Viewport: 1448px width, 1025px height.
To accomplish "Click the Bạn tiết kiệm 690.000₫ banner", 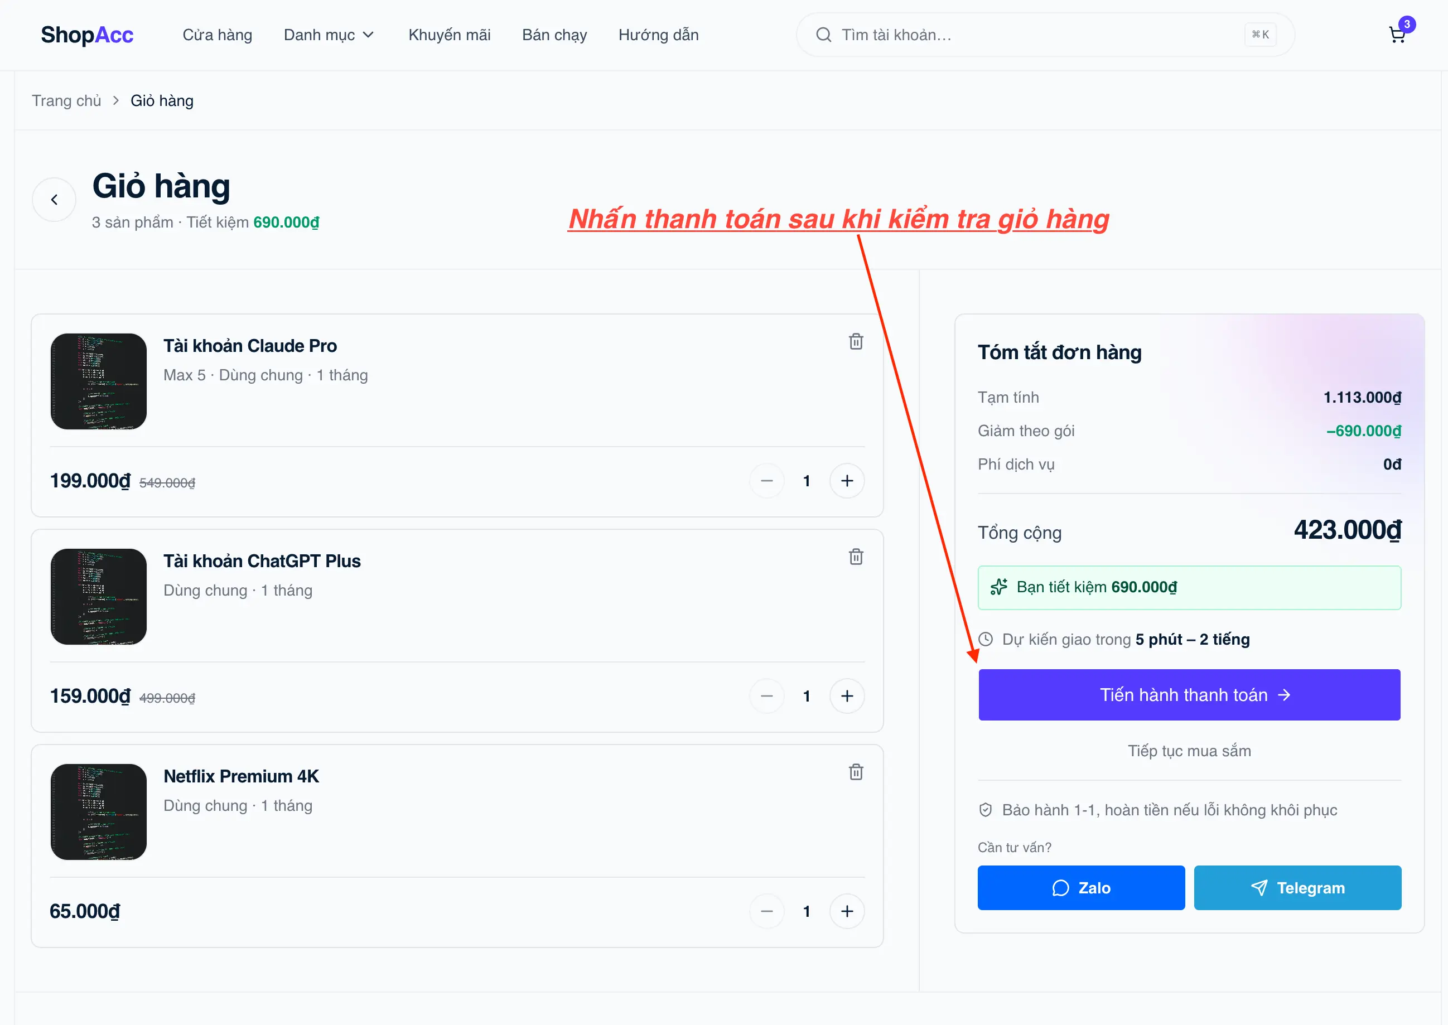I will click(1189, 588).
